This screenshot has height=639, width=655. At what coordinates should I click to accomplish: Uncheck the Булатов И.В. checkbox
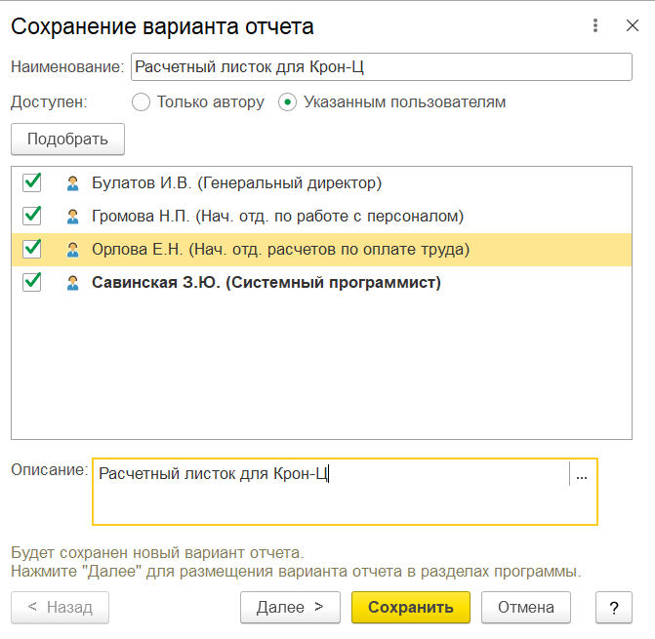(32, 182)
